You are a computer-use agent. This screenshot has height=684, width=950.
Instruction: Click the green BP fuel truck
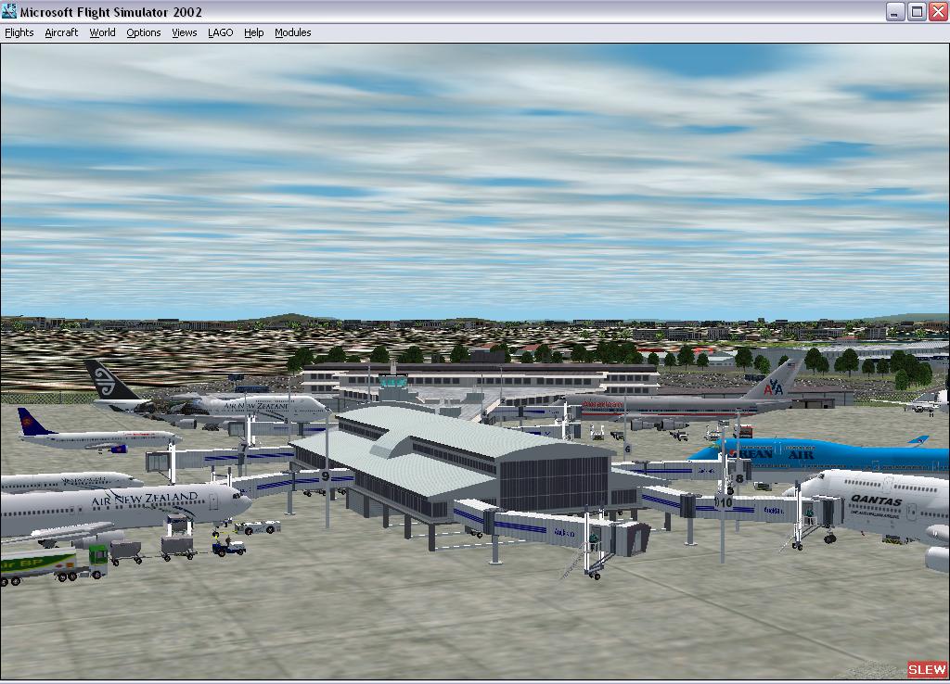point(53,564)
